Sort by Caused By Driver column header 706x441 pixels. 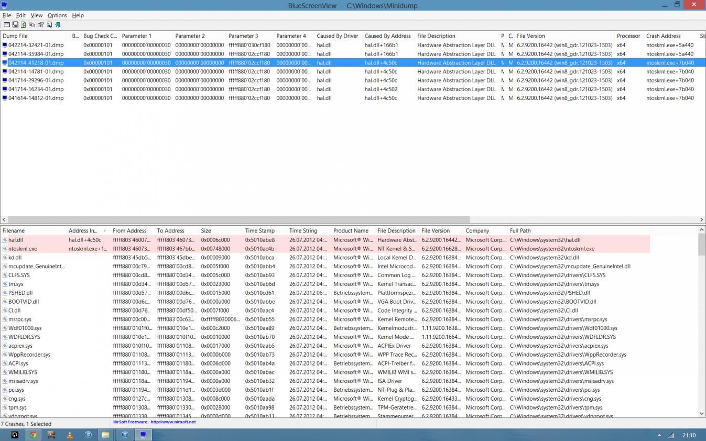click(x=338, y=36)
